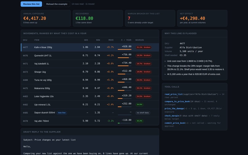Click the NOW column header
This screenshot has height=155, width=248.
pos(98,40)
